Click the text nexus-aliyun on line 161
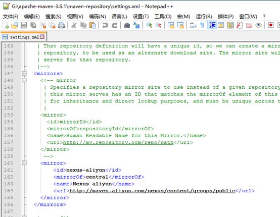The width and height of the screenshot is (280, 217). pyautogui.click(x=86, y=170)
